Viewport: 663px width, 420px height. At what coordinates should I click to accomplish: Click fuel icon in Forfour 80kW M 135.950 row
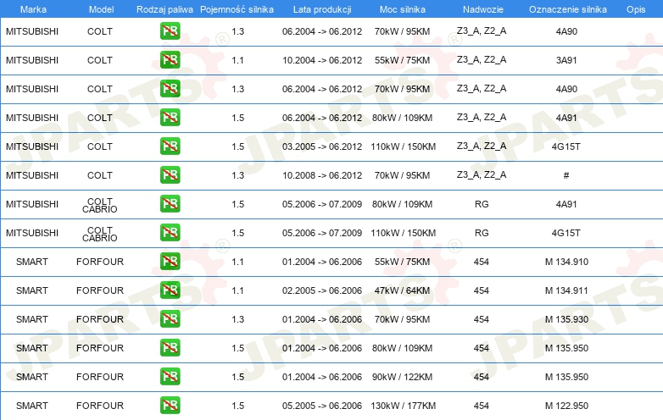pos(170,347)
